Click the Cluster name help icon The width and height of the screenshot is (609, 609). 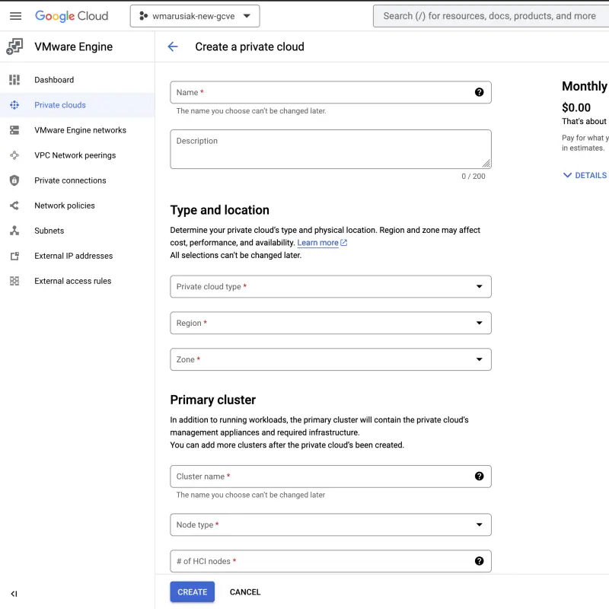pyautogui.click(x=479, y=476)
